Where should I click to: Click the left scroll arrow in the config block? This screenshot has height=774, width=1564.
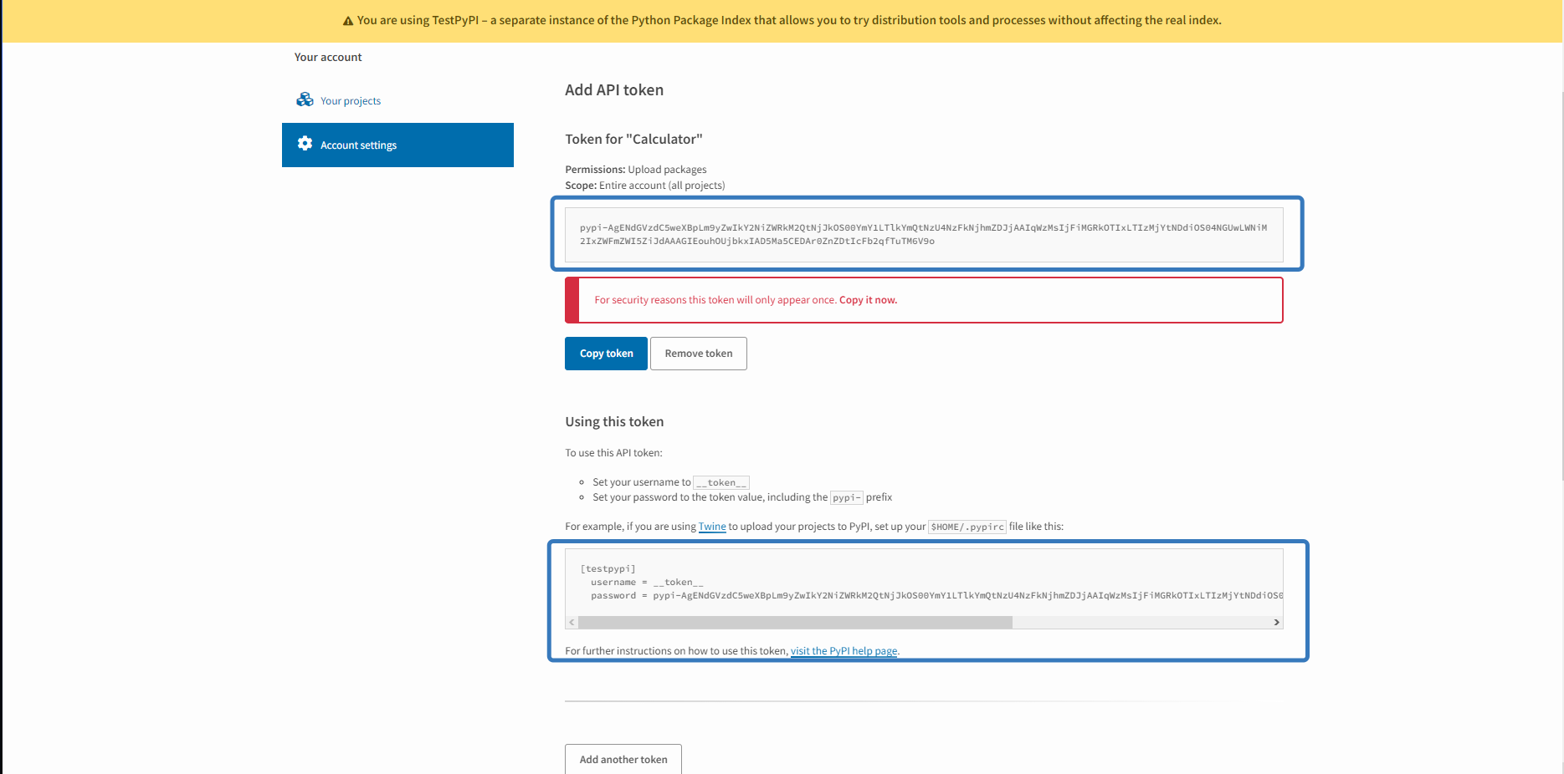[x=571, y=622]
